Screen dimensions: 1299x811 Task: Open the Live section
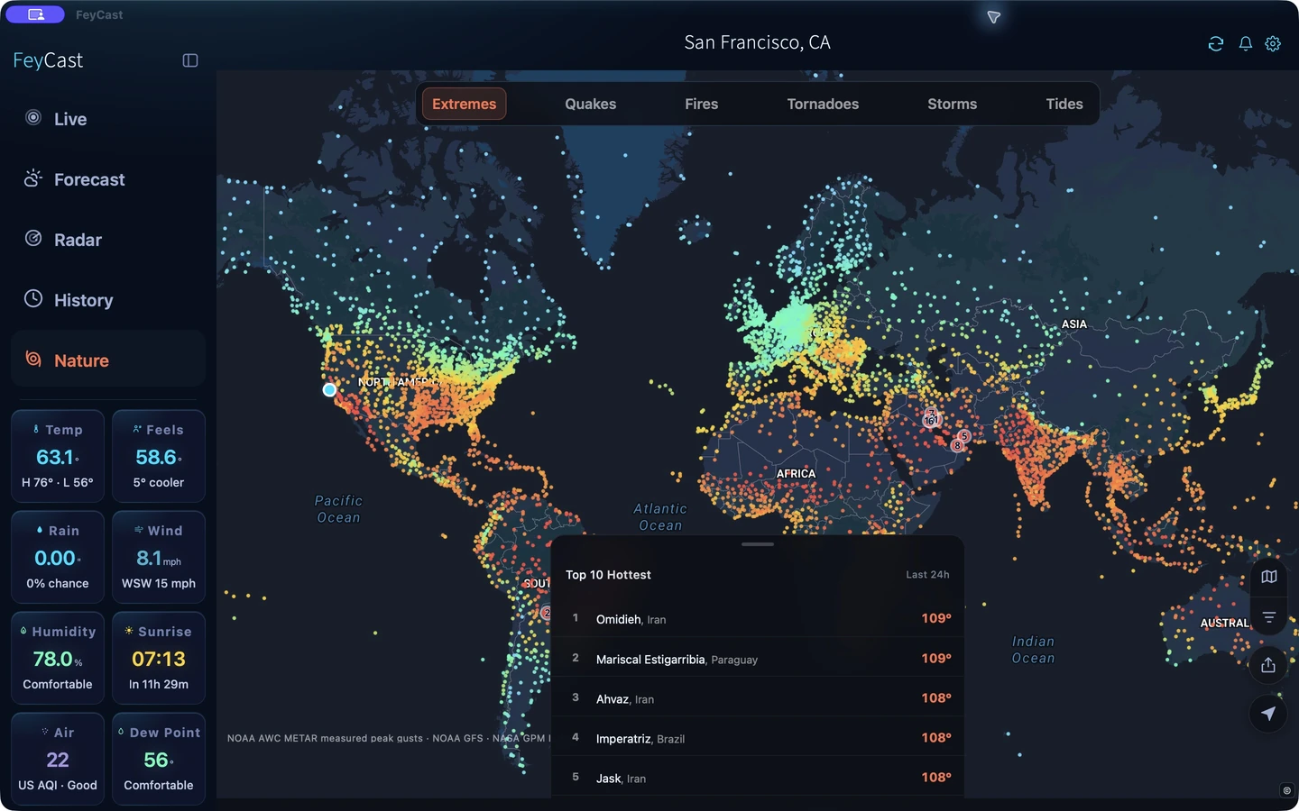108,119
